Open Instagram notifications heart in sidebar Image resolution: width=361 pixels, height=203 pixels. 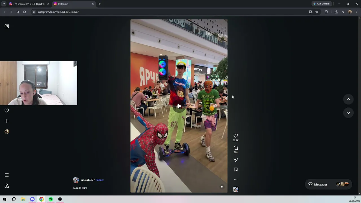click(7, 111)
